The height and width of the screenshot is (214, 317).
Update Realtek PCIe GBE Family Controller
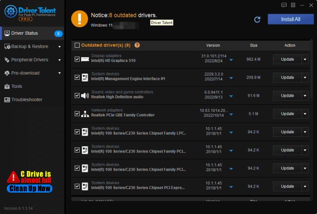pos(287,114)
